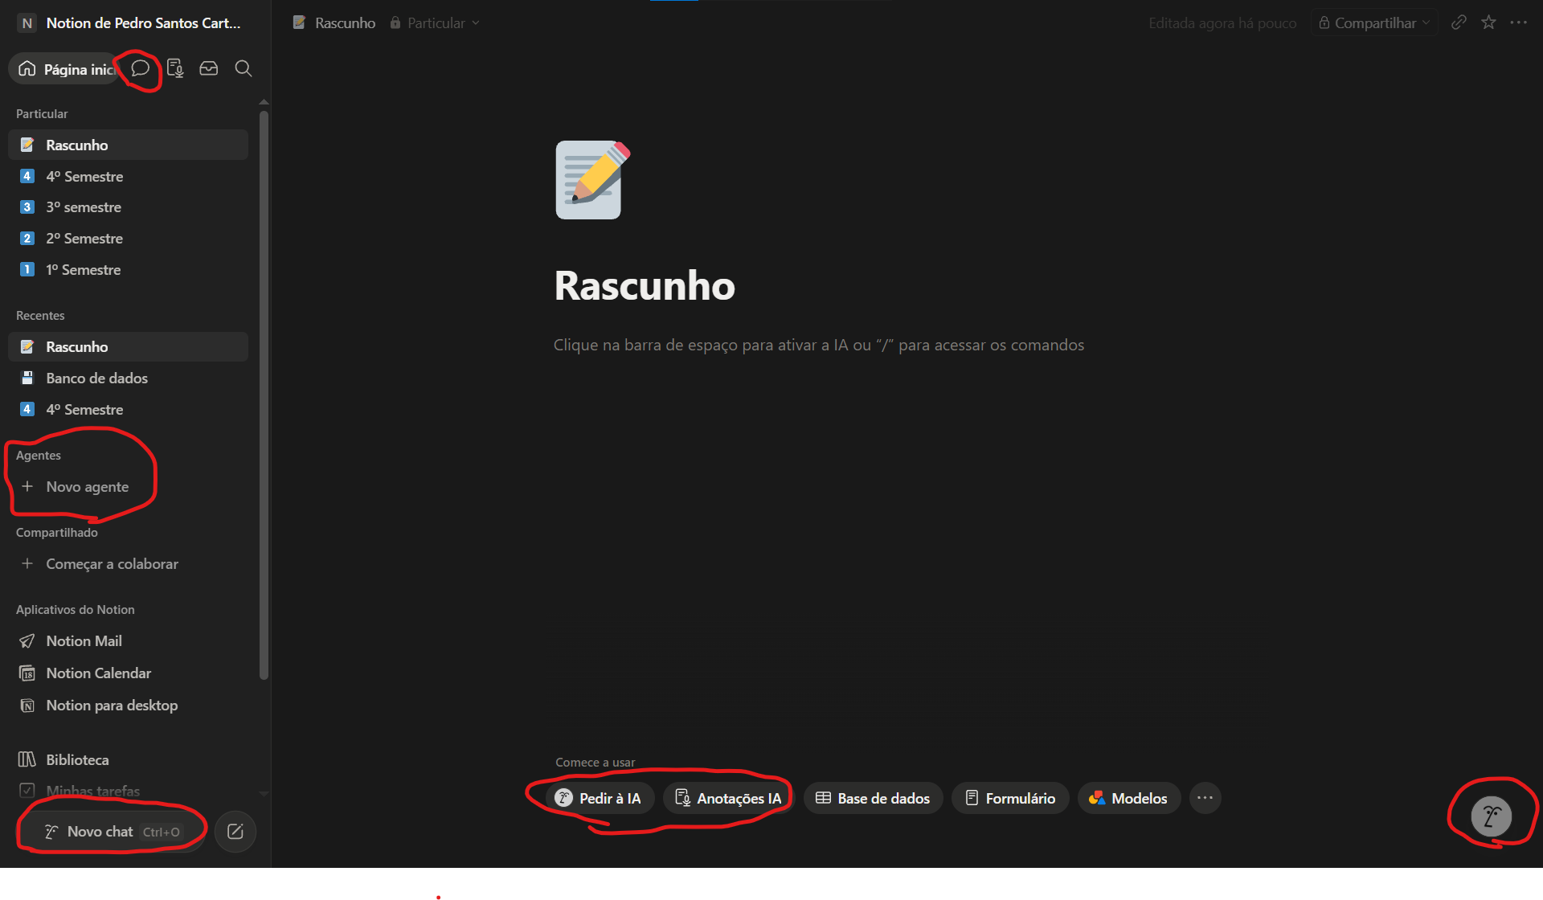Open the 2º Semestre page
The height and width of the screenshot is (900, 1543).
coord(129,238)
